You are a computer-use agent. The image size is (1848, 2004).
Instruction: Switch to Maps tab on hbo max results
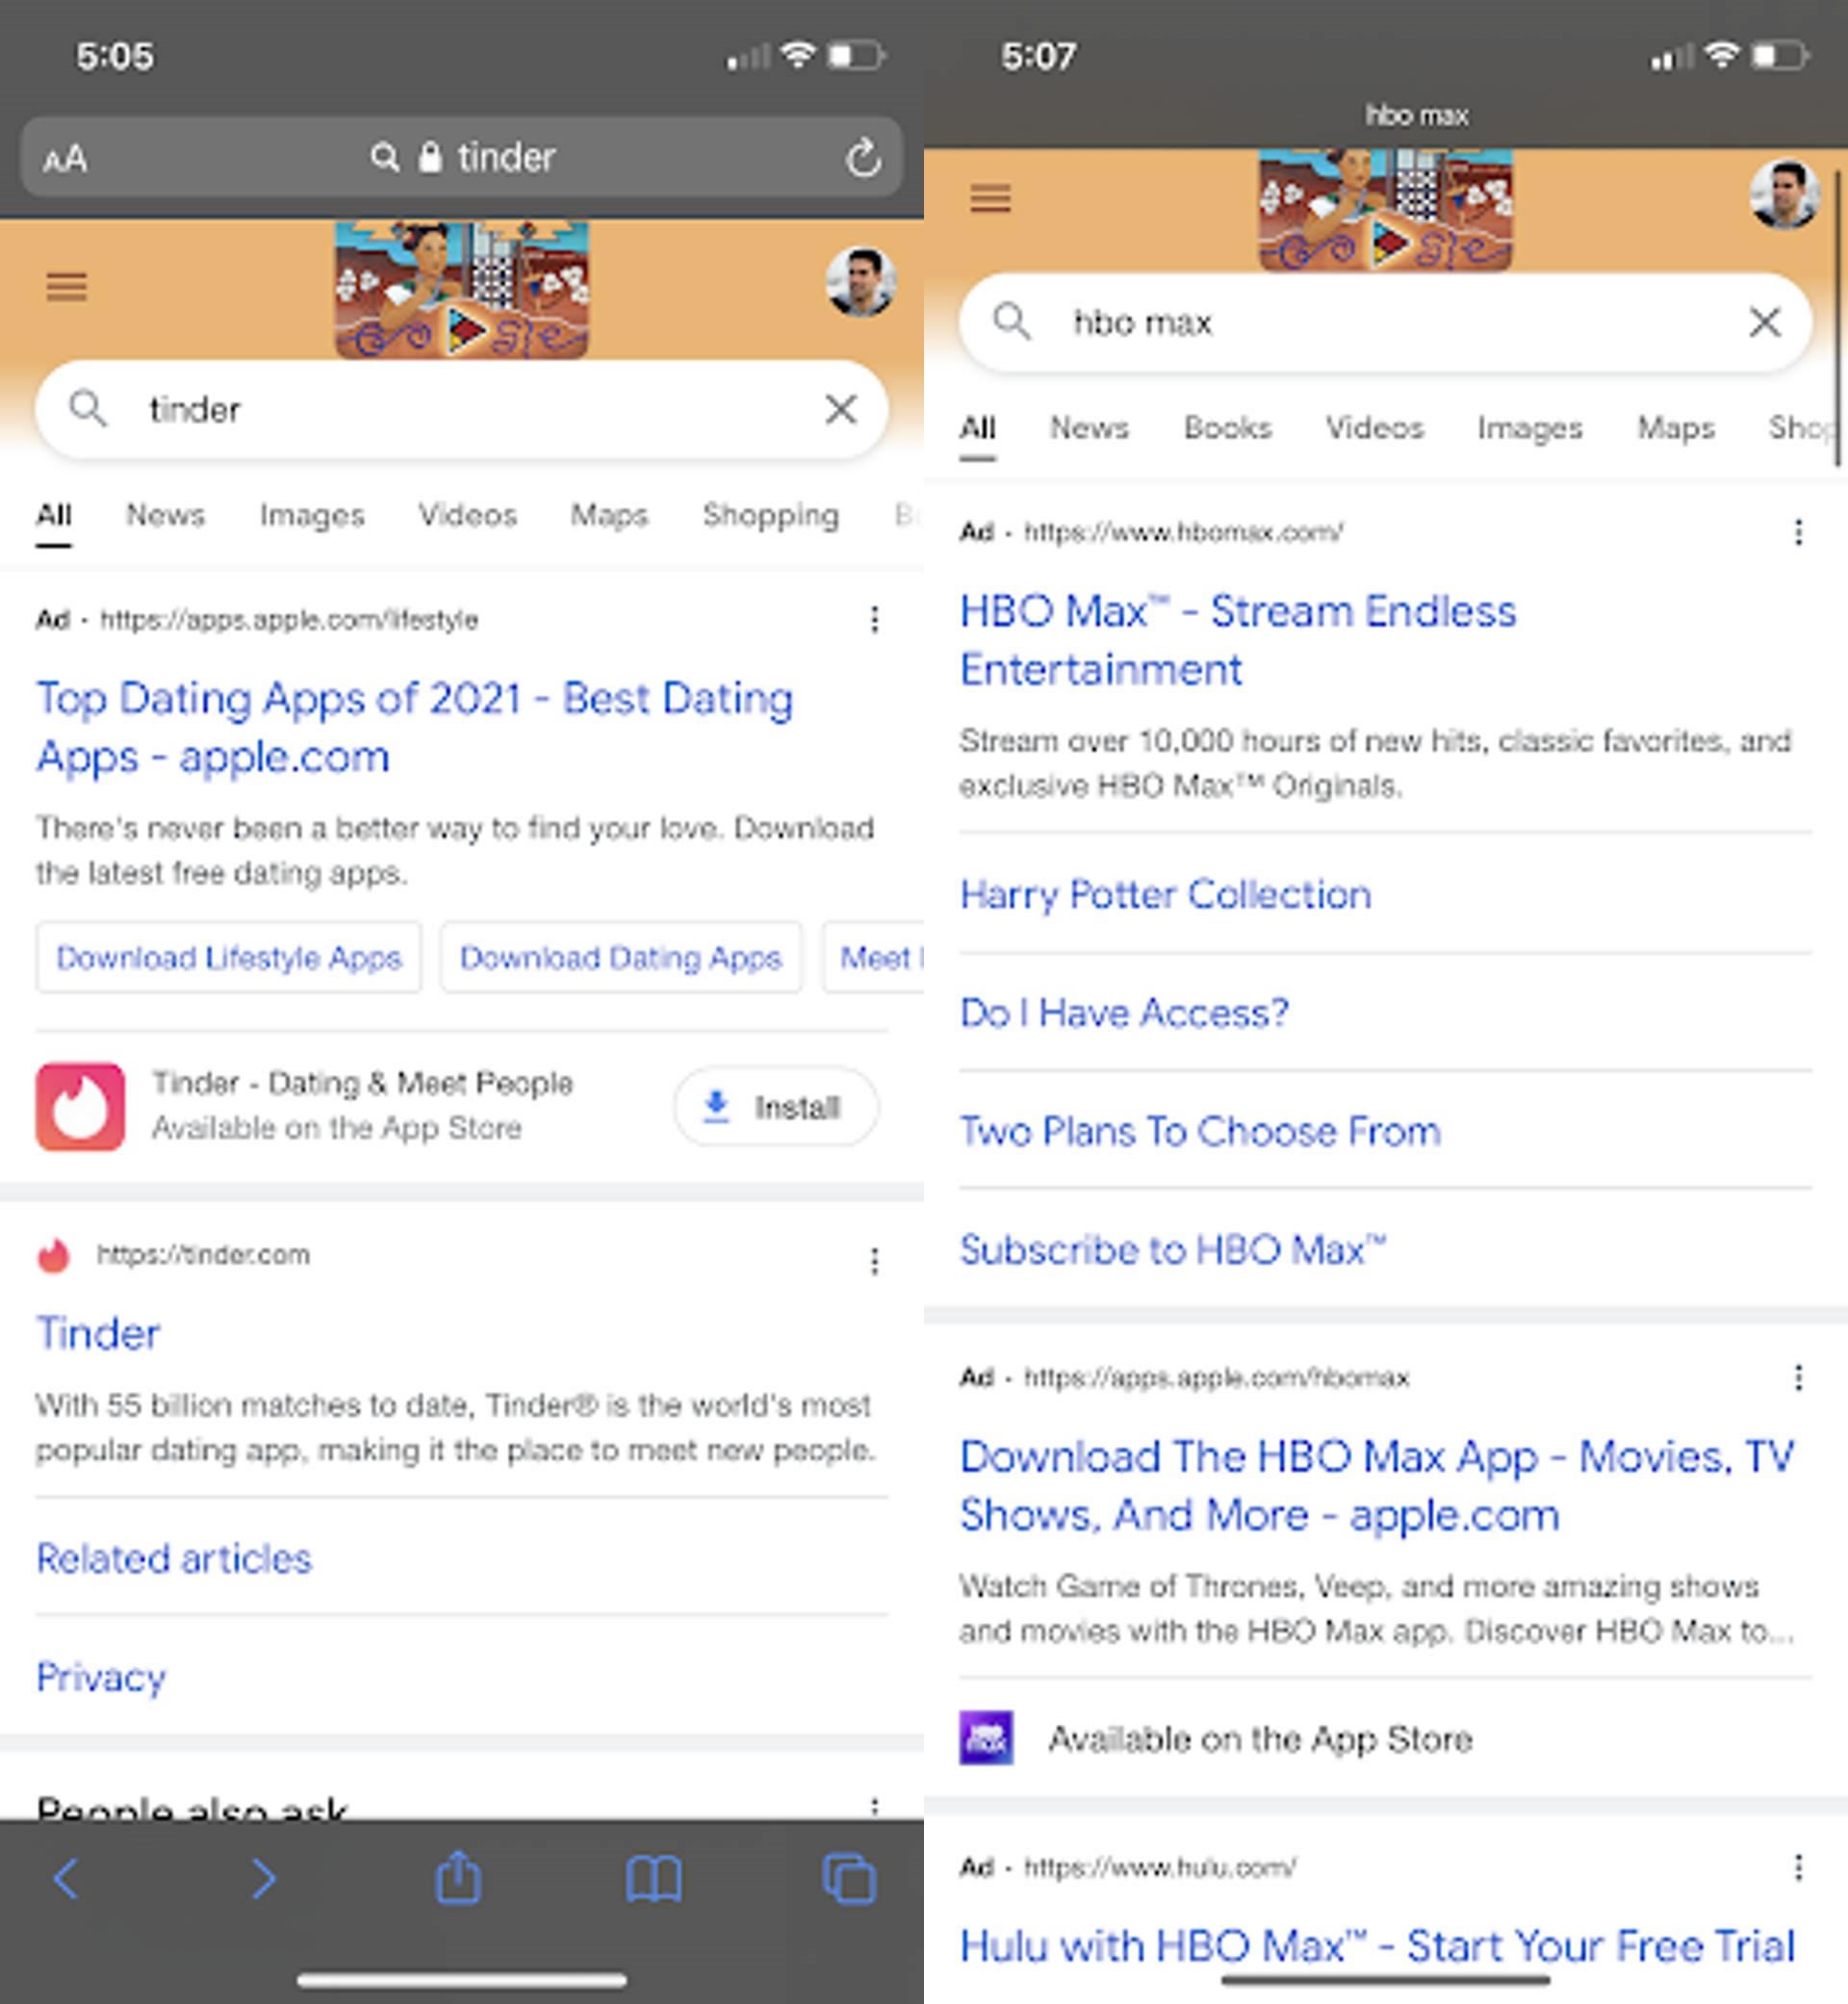click(1675, 429)
